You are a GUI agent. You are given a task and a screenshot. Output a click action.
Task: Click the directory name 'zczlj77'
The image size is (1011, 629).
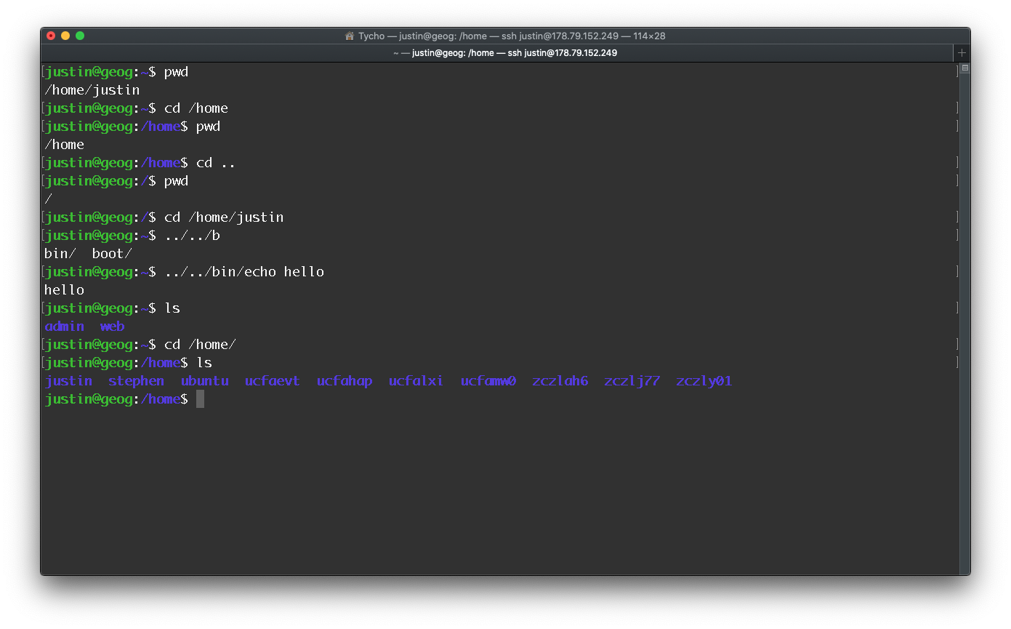pos(632,381)
